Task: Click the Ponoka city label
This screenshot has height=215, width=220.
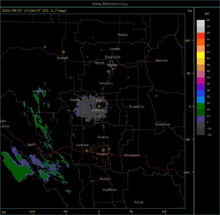Action: pyautogui.click(x=123, y=35)
